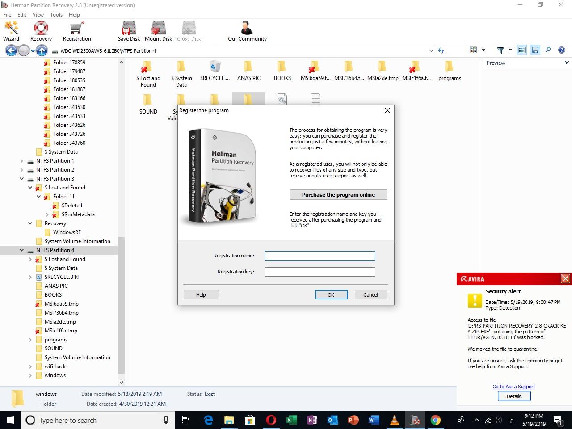The width and height of the screenshot is (572, 429).
Task: Collapse NTFS Partition 3 tree node
Action: click(x=21, y=179)
